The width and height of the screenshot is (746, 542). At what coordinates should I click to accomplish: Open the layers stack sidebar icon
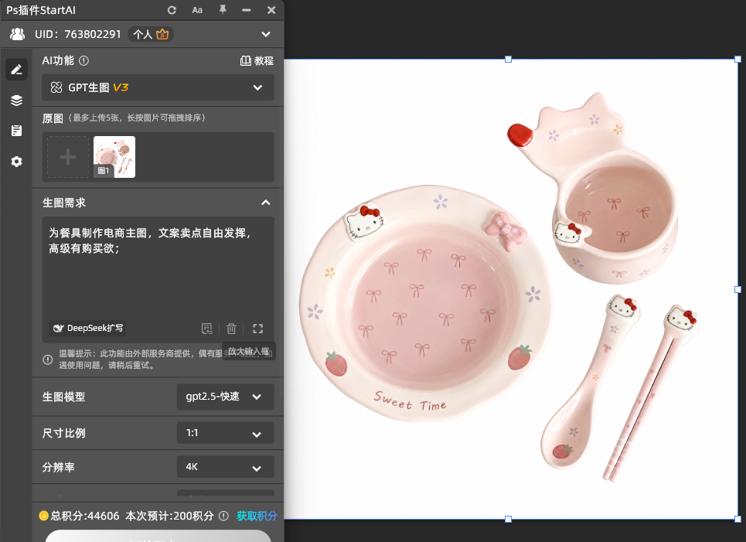pyautogui.click(x=17, y=101)
